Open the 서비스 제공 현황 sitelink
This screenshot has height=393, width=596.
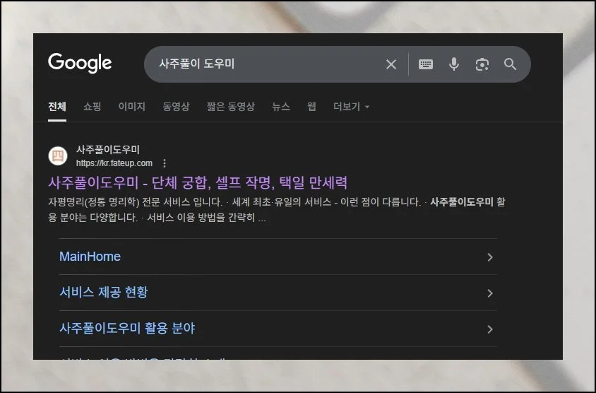pos(104,293)
